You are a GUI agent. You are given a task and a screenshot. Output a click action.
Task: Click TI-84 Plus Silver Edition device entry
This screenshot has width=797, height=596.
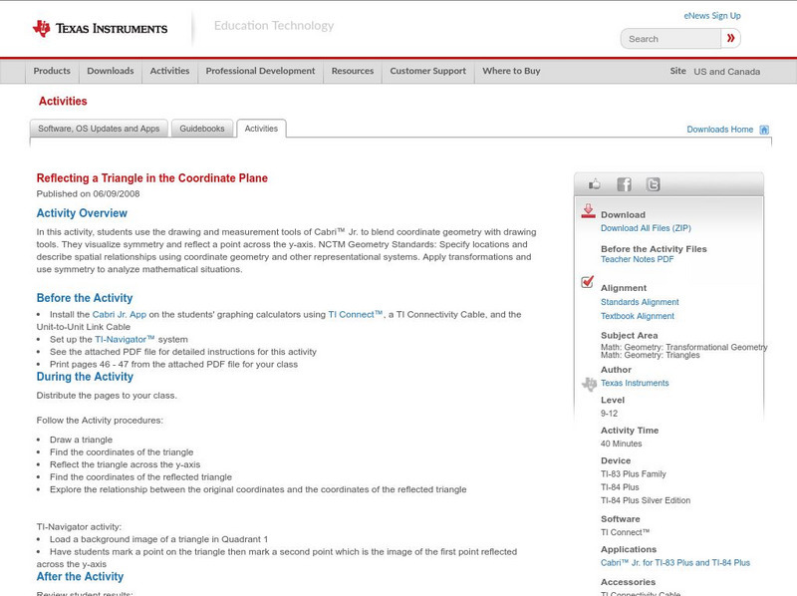point(646,501)
